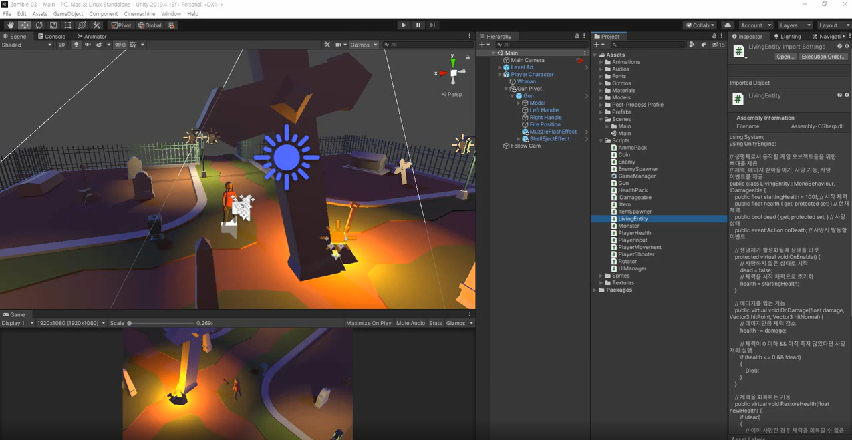
Task: Select the Scale tool
Action: click(53, 25)
